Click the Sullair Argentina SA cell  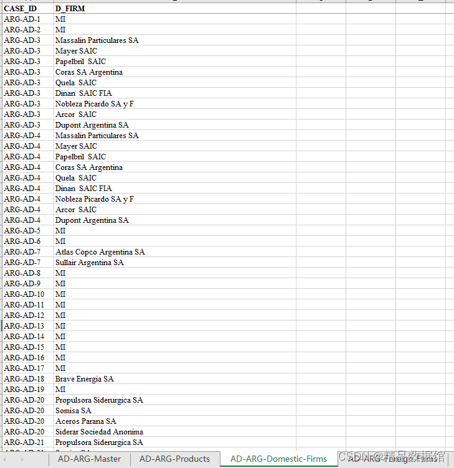click(x=175, y=263)
